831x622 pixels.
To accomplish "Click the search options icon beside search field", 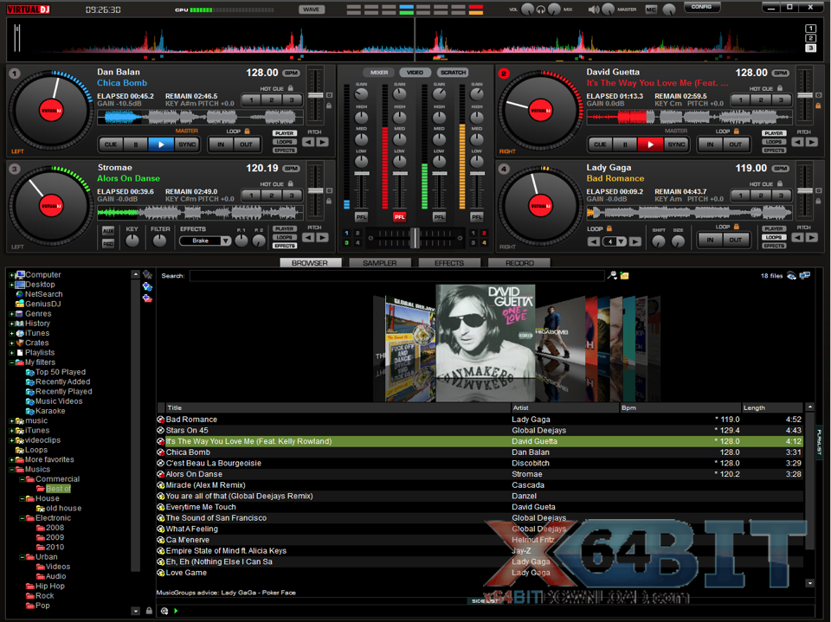I will click(612, 275).
